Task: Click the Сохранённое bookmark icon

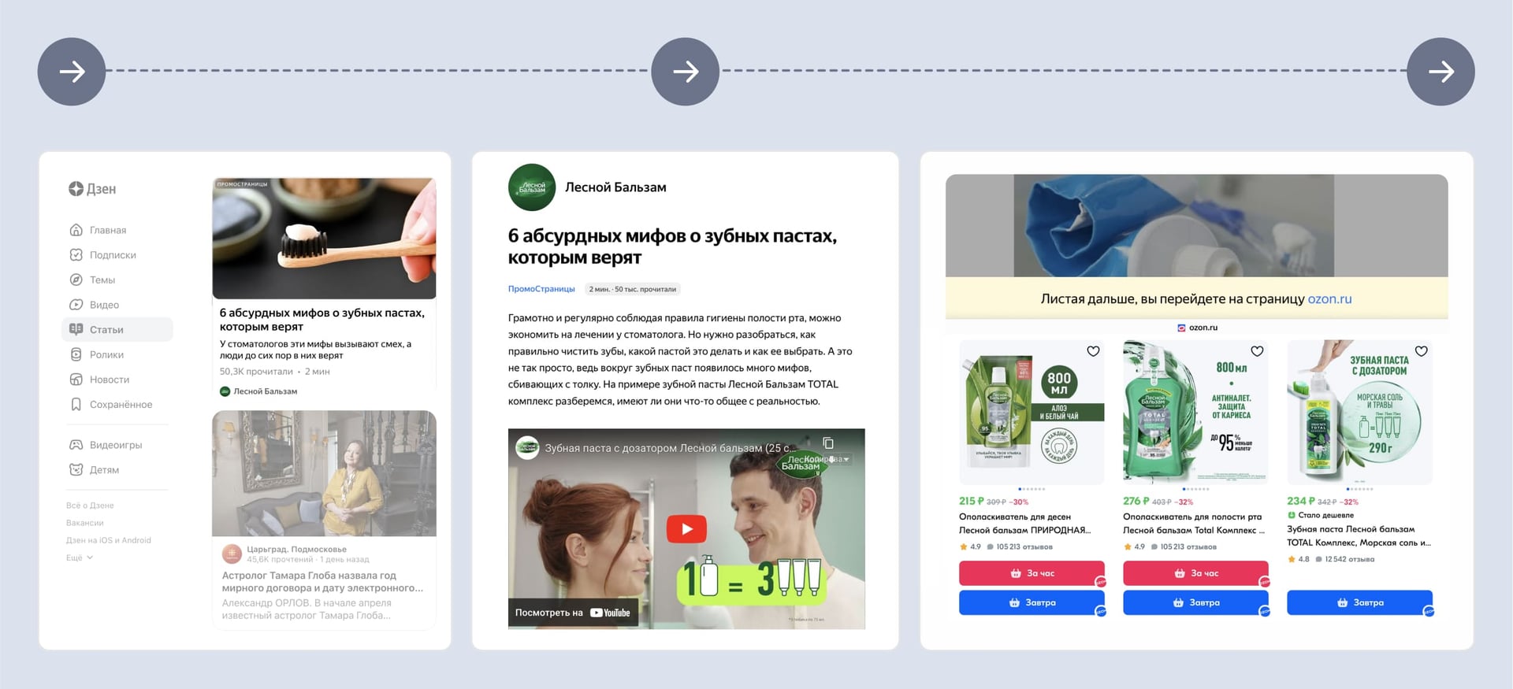Action: 76,405
